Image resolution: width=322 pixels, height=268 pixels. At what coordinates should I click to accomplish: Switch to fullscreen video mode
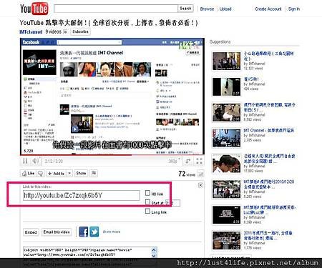point(199,162)
